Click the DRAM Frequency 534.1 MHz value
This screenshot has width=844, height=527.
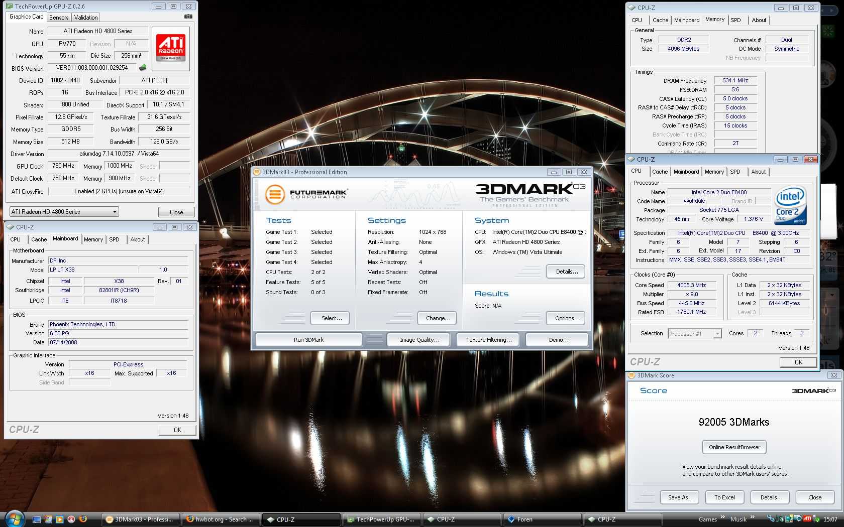click(x=735, y=81)
